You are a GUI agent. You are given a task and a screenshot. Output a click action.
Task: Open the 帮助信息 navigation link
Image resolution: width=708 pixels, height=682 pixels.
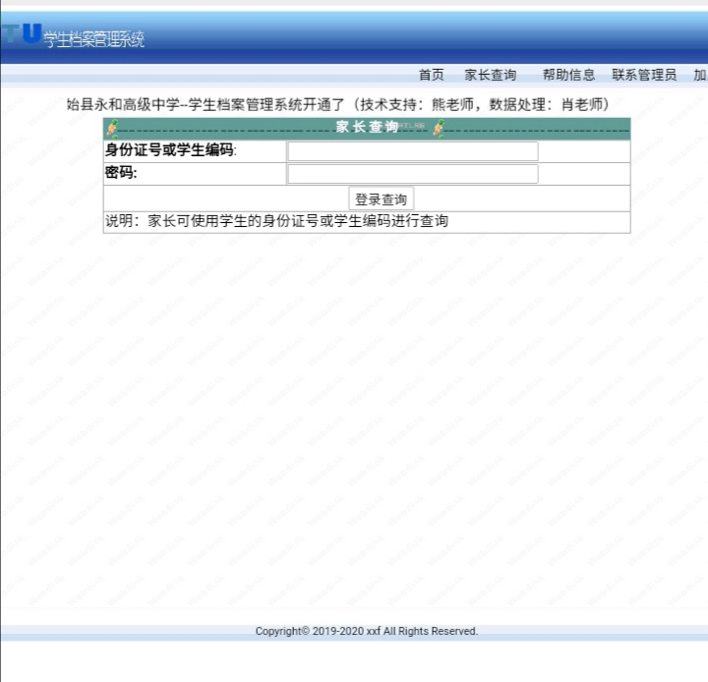568,75
